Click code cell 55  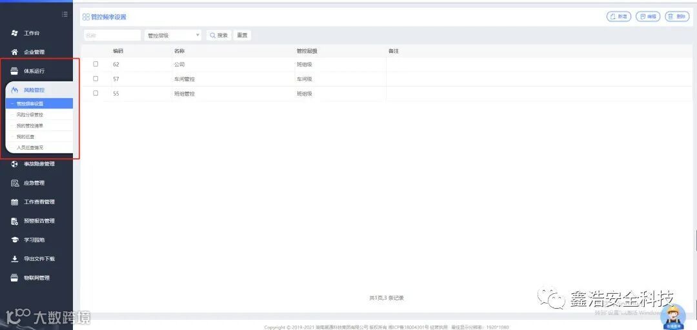click(116, 94)
